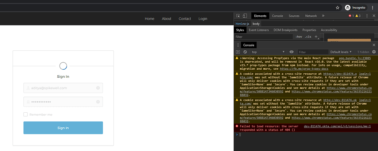Open console settings gear icon

click(x=374, y=52)
